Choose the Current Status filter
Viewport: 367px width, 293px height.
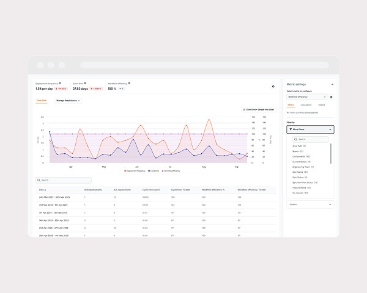(x=302, y=162)
